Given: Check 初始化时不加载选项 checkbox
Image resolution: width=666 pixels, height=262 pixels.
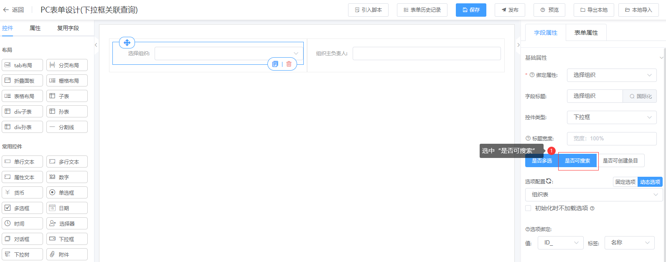Looking at the screenshot, I should 528,208.
